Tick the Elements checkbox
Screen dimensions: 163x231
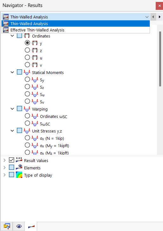point(11,167)
